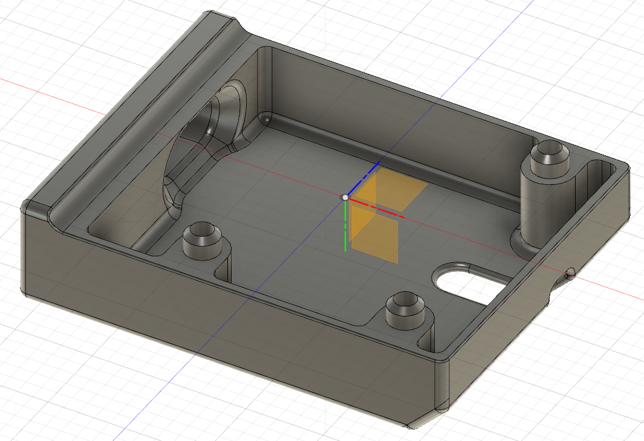Click the white origin point of the axes
Viewport: 644px width, 441px height.
pos(345,198)
